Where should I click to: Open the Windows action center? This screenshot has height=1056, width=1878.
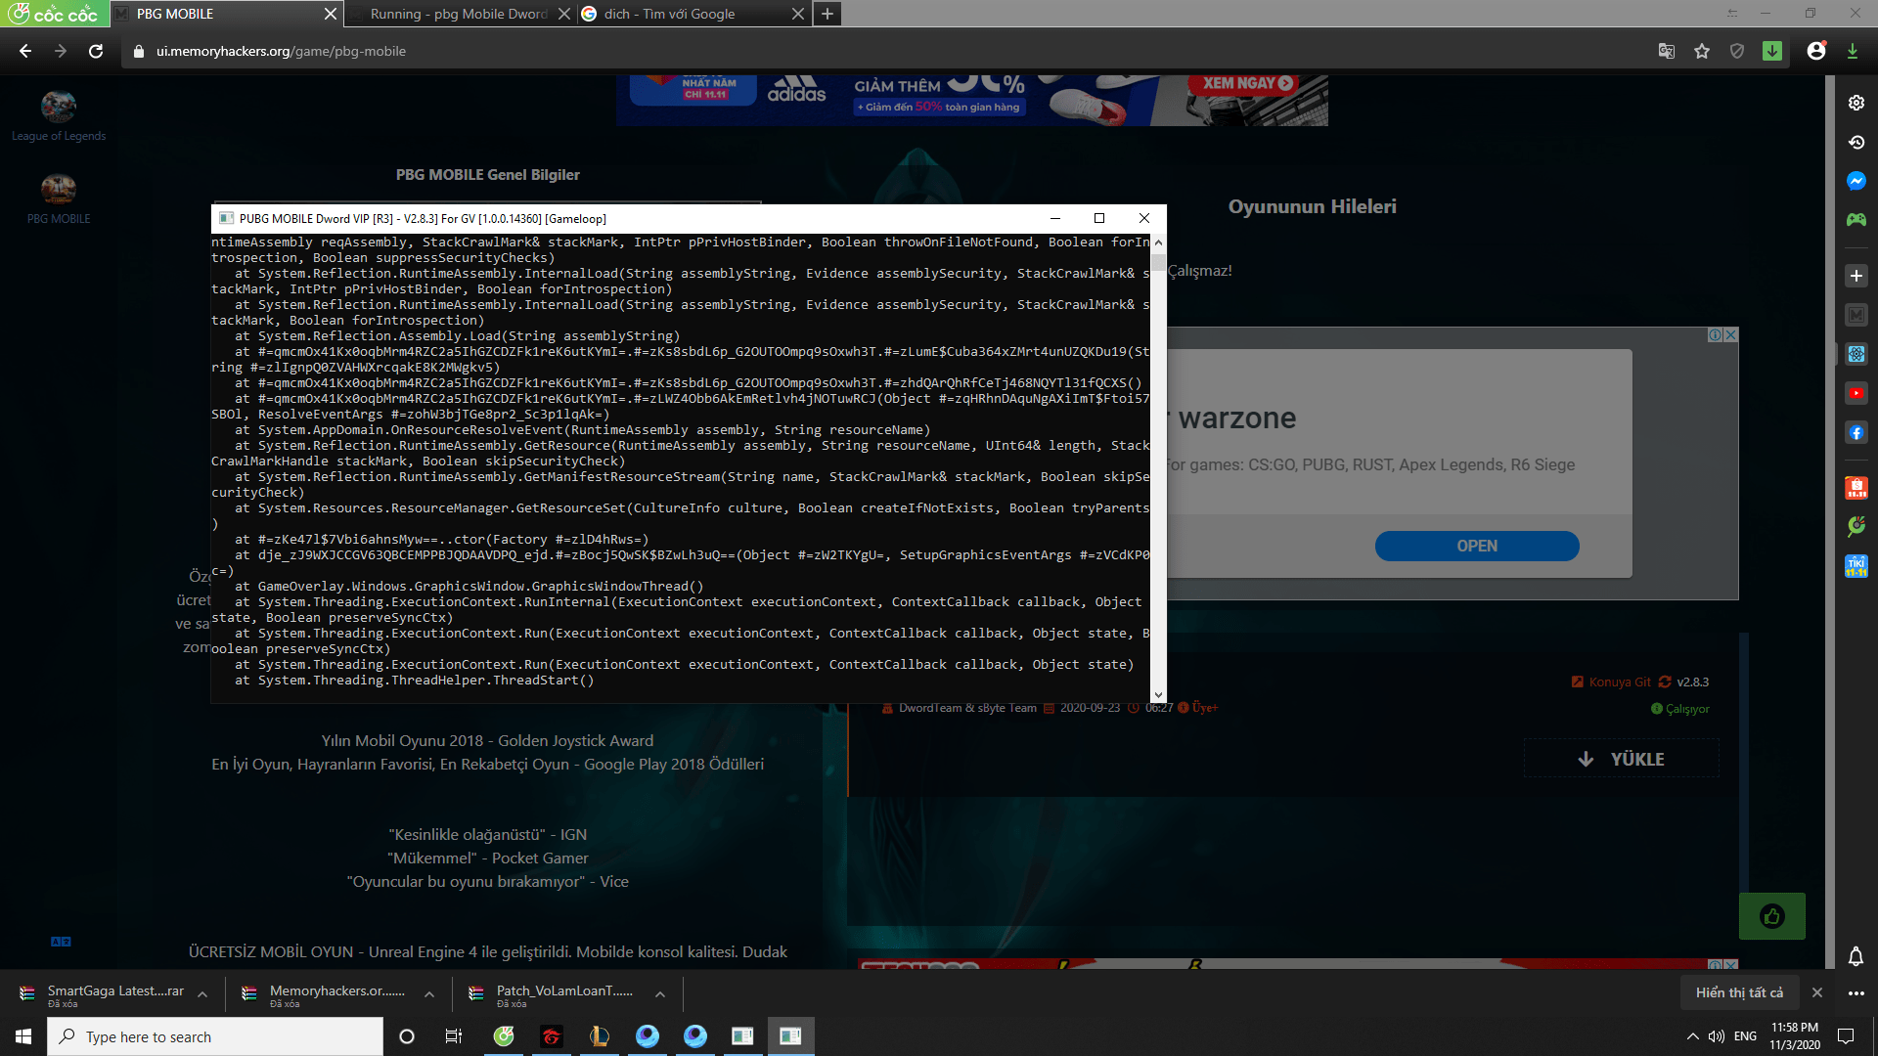coord(1846,1036)
